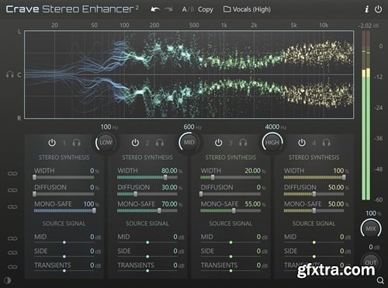Click band 3 Transients gain slider dot

pos(230,271)
